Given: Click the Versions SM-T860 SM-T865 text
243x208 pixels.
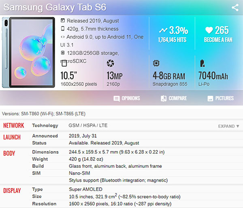Looking at the screenshot, I should tap(44, 114).
